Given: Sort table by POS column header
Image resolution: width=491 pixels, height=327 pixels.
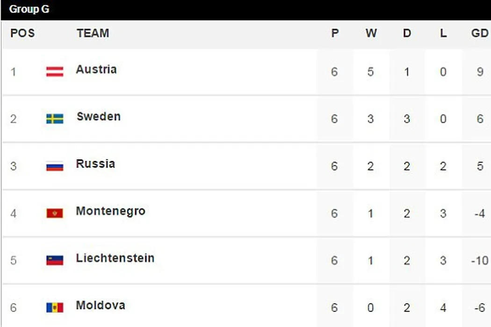Looking at the screenshot, I should point(22,34).
